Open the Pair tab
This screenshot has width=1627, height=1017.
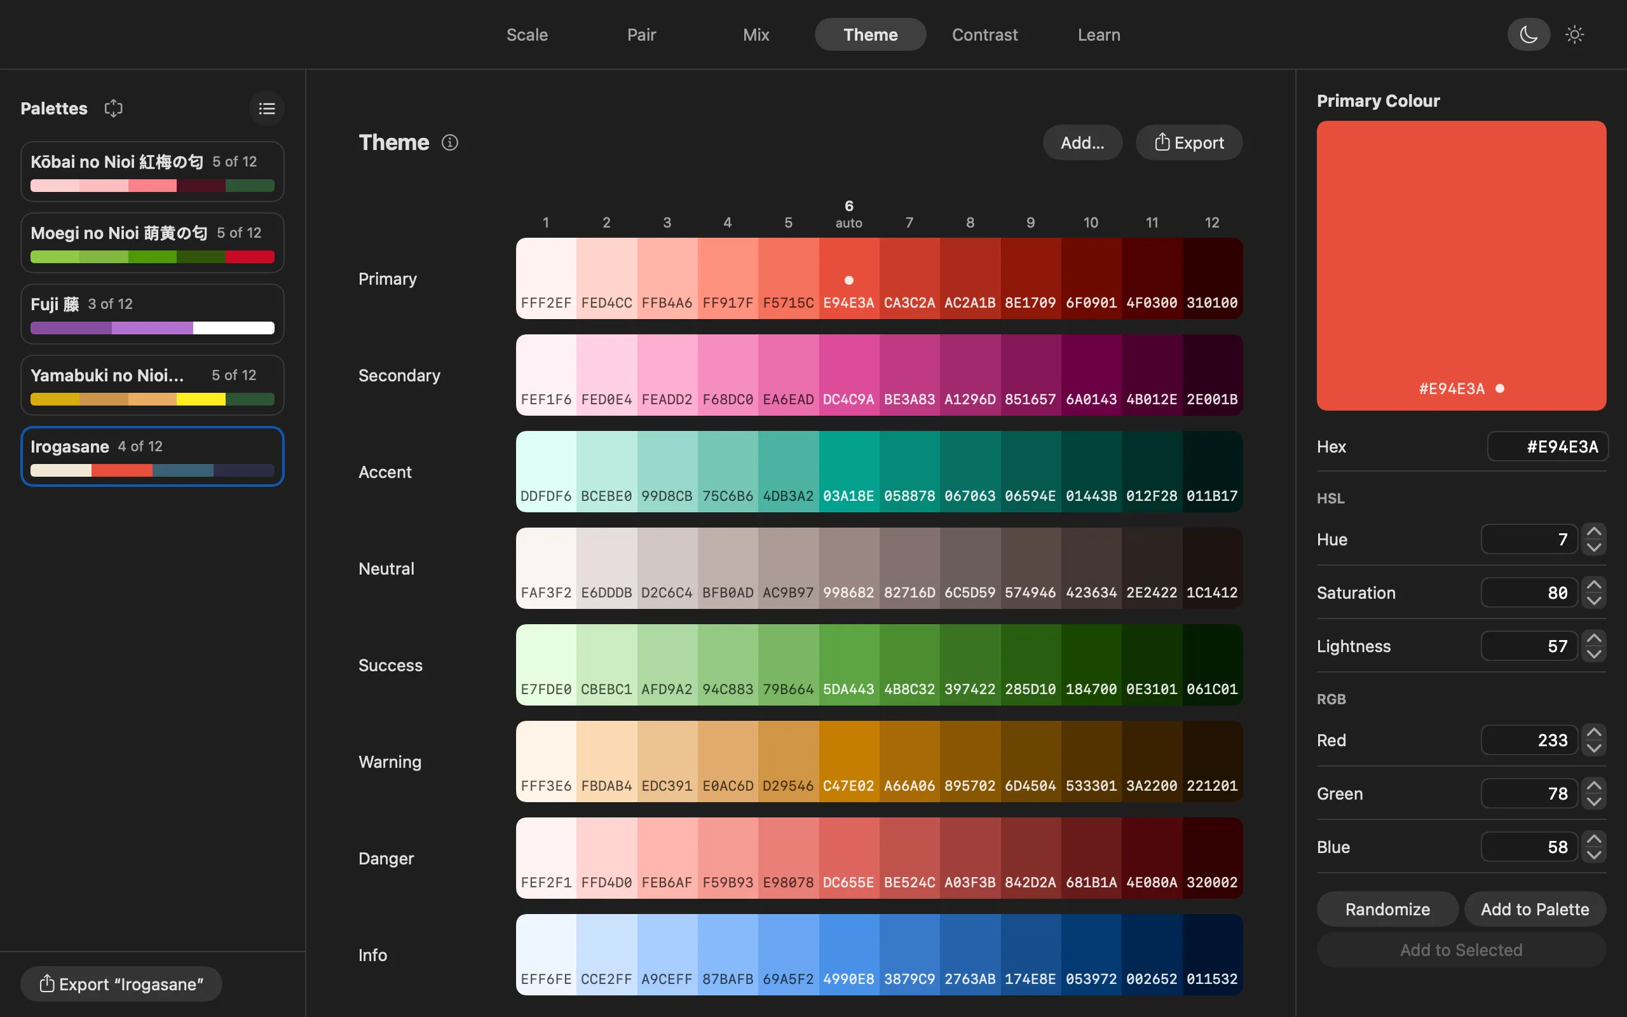(641, 34)
